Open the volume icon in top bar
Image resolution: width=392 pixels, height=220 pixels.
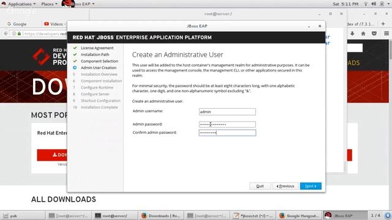374,4
